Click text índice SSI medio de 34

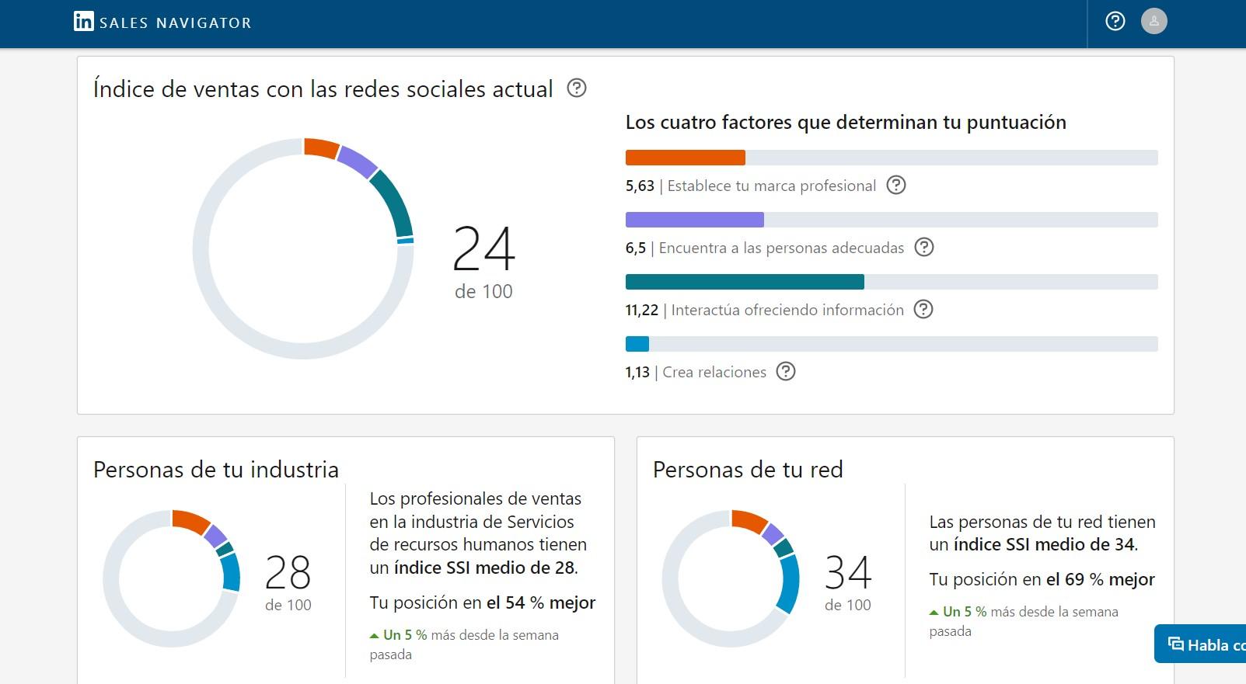click(x=1045, y=544)
